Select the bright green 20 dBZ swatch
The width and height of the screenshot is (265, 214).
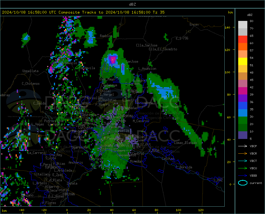tap(243, 120)
